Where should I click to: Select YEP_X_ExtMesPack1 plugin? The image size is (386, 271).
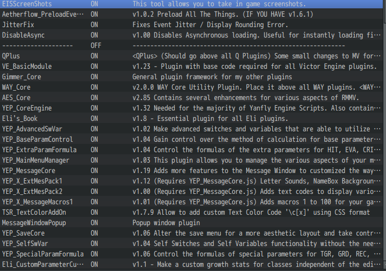pyautogui.click(x=32, y=181)
